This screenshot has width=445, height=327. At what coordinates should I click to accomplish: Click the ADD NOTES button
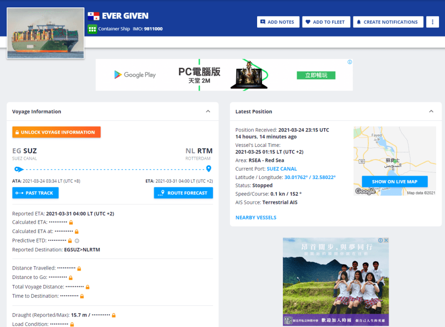pyautogui.click(x=278, y=22)
